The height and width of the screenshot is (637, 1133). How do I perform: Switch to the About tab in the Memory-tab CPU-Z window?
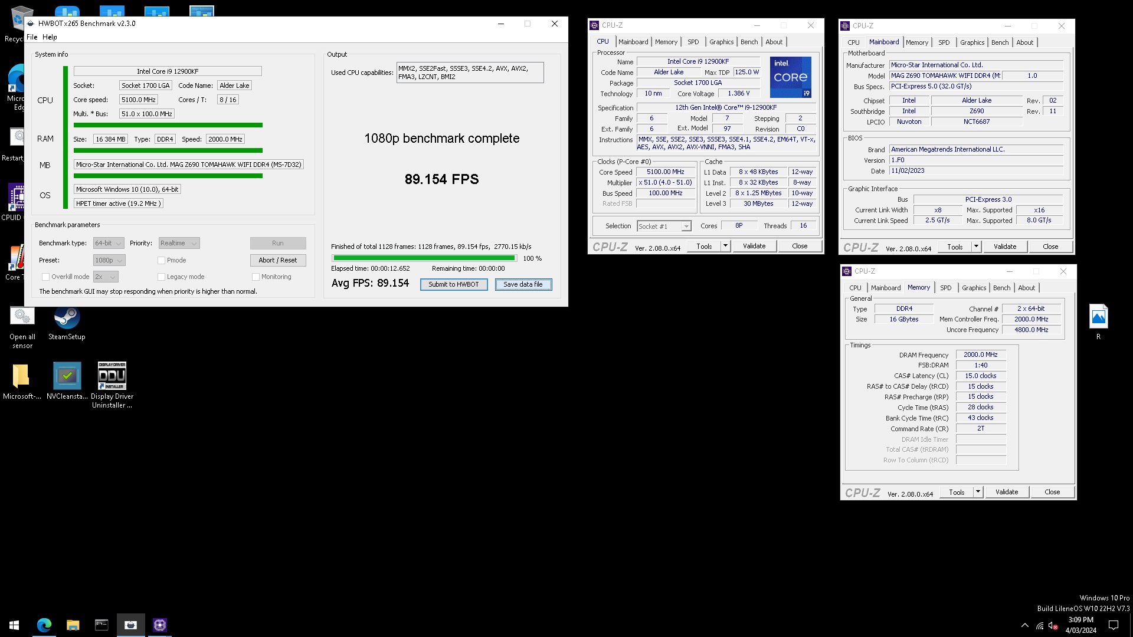point(1026,288)
